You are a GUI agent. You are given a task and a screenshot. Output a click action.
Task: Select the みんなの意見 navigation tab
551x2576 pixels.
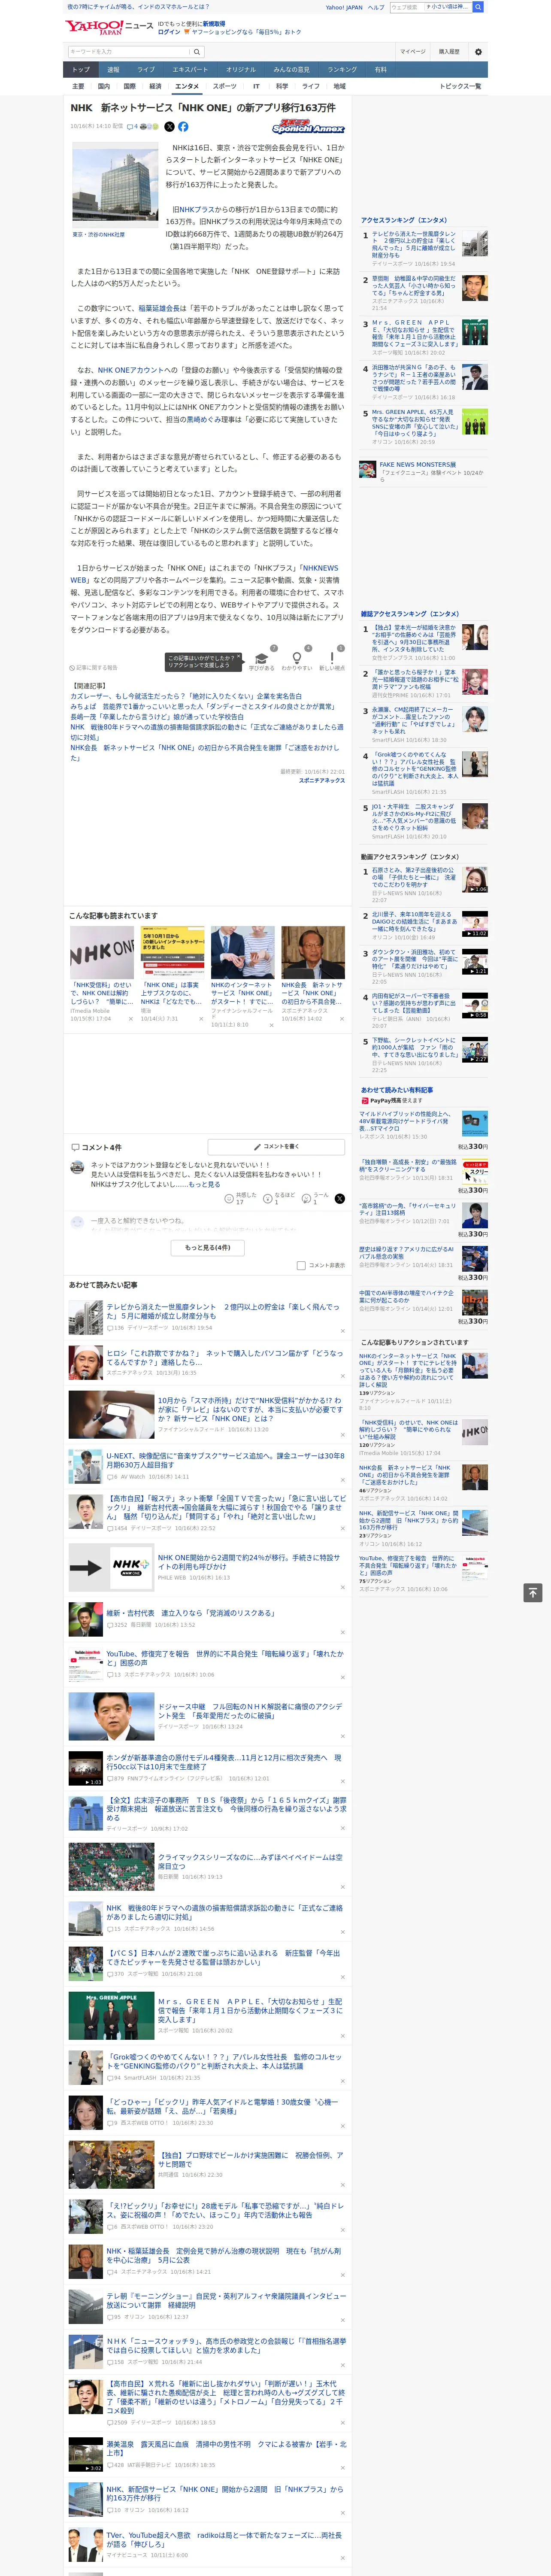pos(291,70)
